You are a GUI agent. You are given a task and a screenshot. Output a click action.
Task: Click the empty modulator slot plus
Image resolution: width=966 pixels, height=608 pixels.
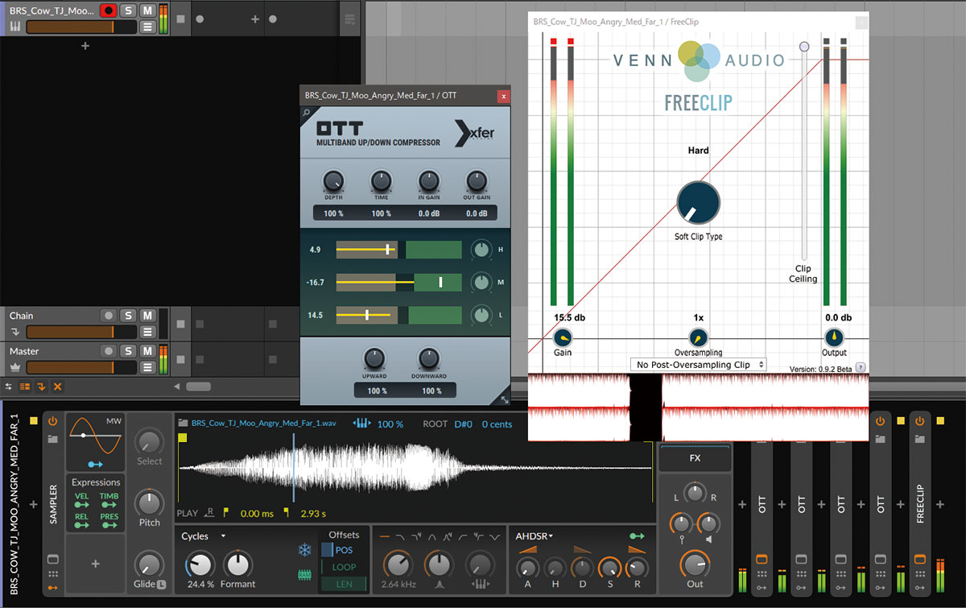[x=95, y=565]
